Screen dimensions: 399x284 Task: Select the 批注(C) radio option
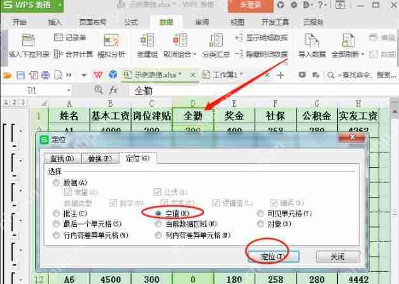[x=56, y=213]
